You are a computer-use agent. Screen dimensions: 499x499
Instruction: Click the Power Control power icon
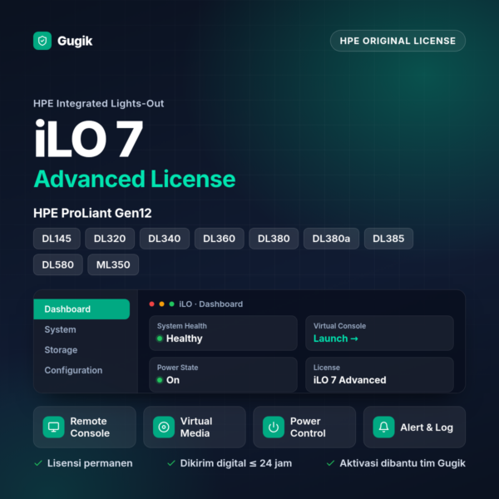(x=274, y=427)
